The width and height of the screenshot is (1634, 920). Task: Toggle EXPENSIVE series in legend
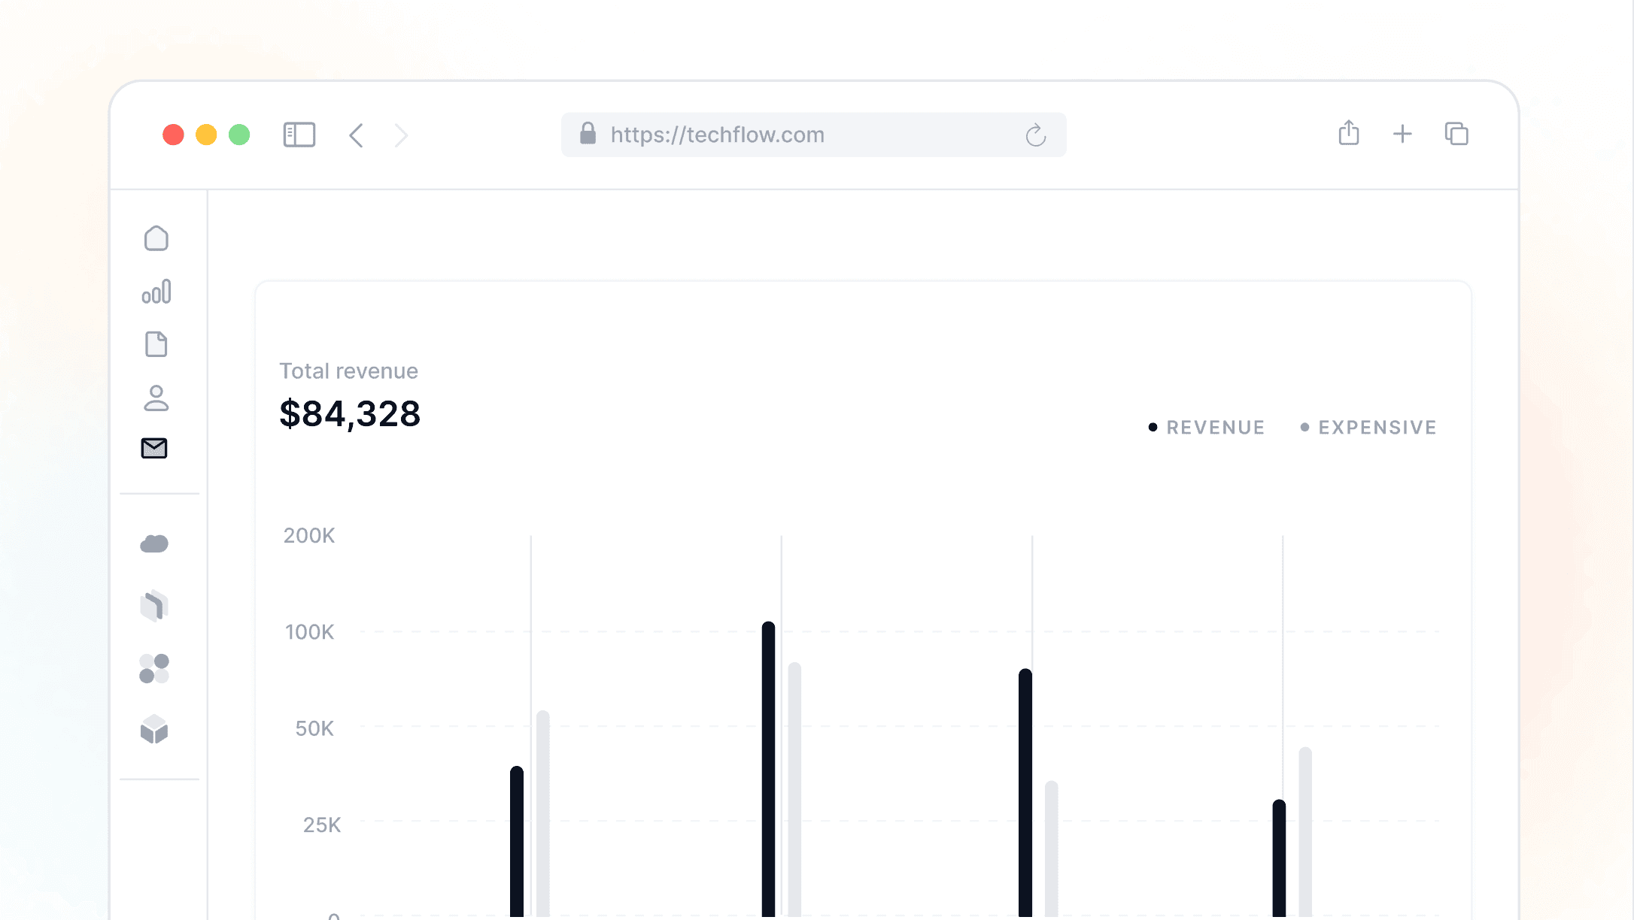[1369, 428]
